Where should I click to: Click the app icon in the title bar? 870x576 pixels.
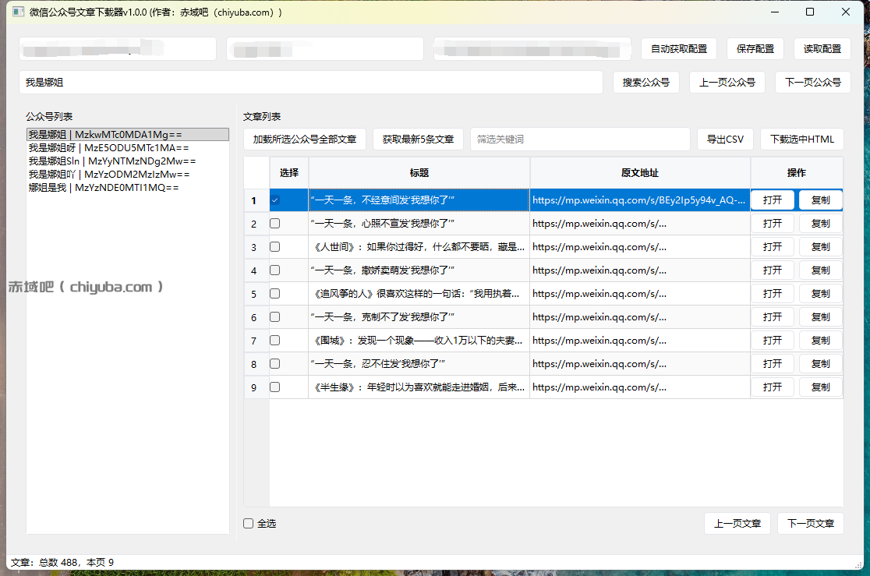tap(18, 12)
